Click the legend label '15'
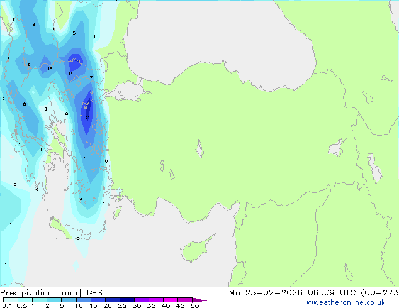The image size is (399, 308). [x=93, y=305]
